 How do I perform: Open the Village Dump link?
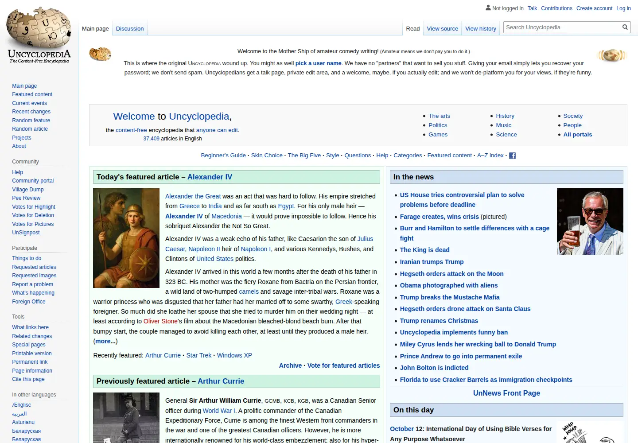tap(28, 190)
